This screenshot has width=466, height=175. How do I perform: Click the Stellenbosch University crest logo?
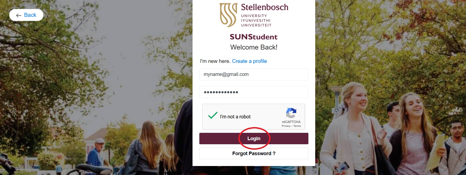pyautogui.click(x=228, y=15)
